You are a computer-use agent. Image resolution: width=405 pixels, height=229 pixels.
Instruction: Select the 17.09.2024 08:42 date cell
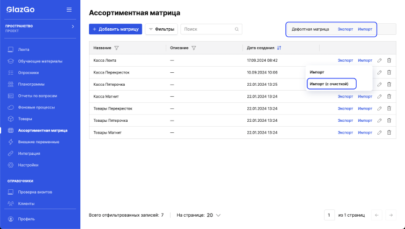pos(262,60)
